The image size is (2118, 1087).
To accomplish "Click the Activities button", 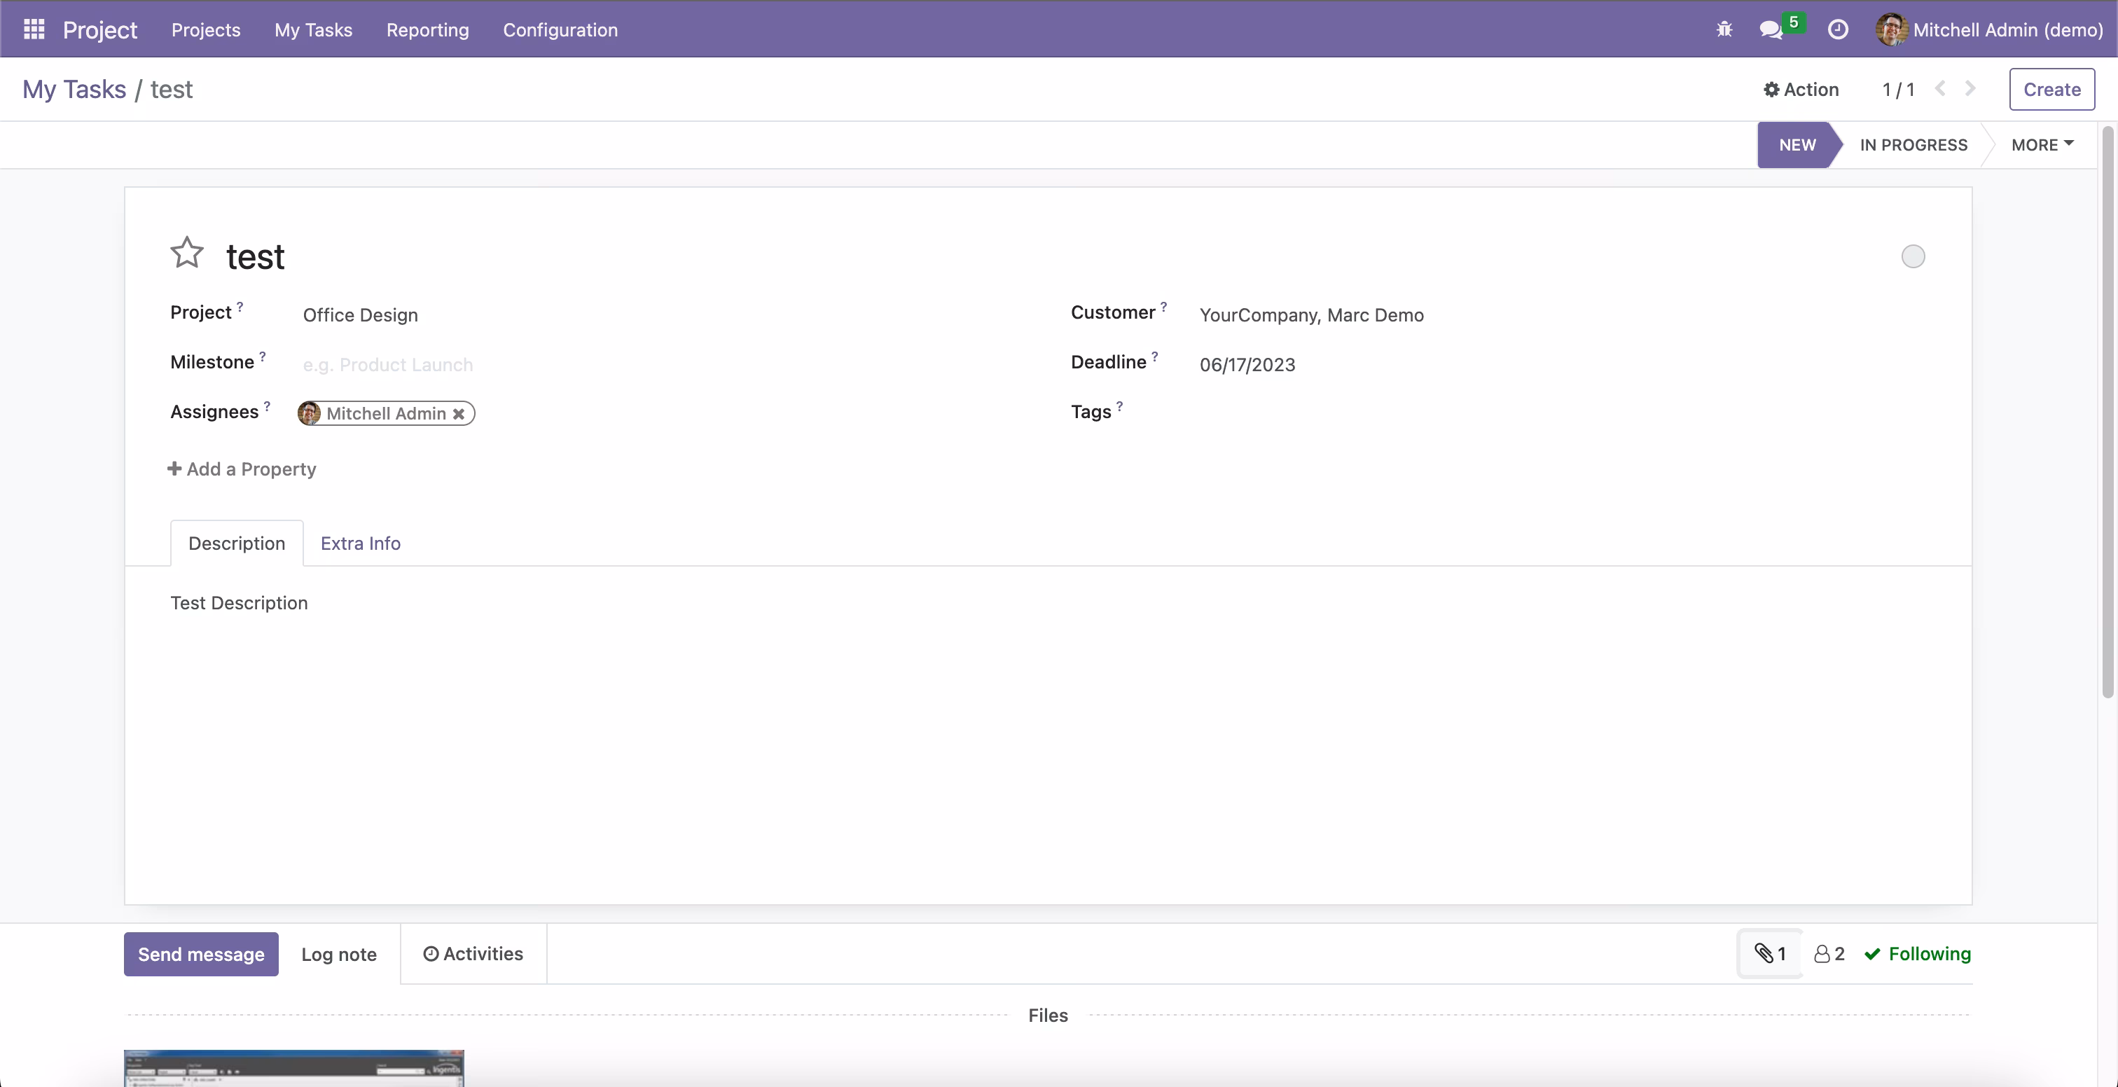I will click(x=473, y=954).
